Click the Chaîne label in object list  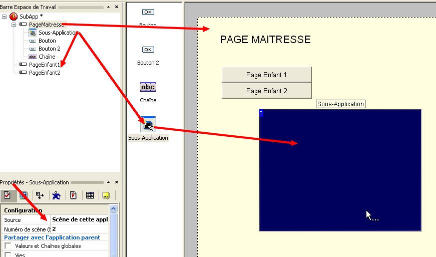click(x=148, y=100)
